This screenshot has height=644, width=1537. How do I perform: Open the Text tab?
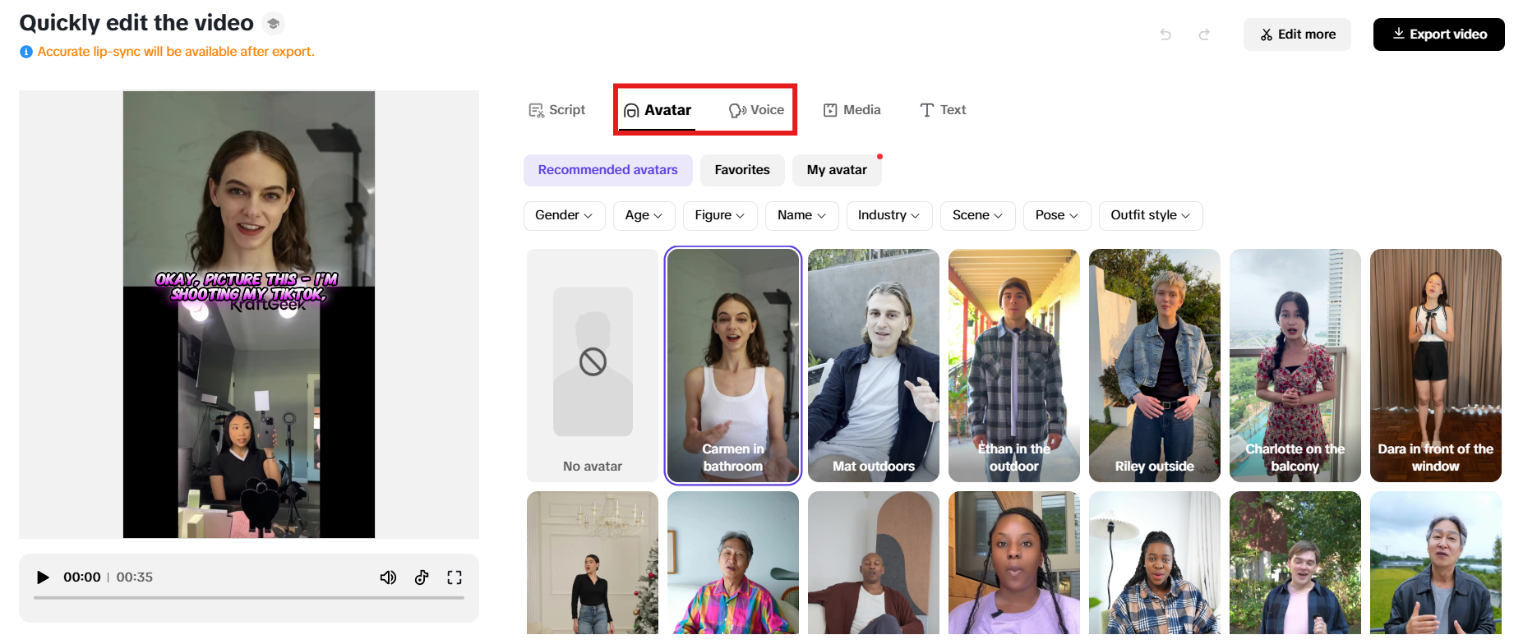(x=942, y=110)
